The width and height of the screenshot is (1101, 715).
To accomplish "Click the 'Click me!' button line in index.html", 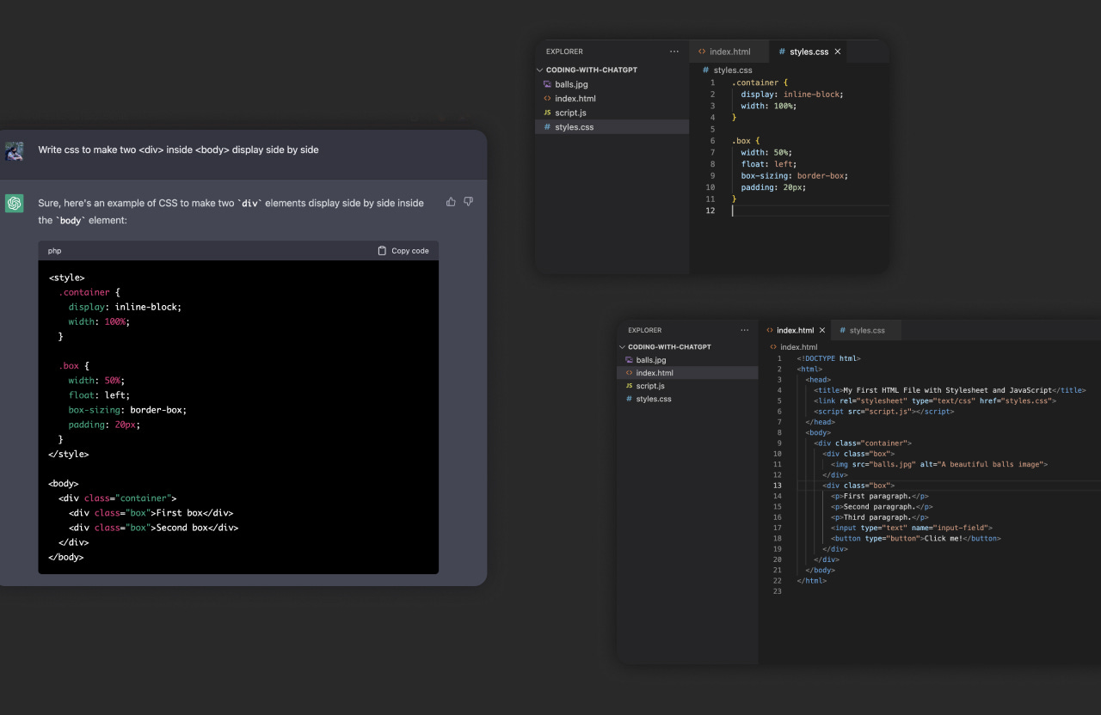I will pyautogui.click(x=916, y=539).
